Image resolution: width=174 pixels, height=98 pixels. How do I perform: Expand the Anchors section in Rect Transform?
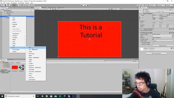(139, 21)
